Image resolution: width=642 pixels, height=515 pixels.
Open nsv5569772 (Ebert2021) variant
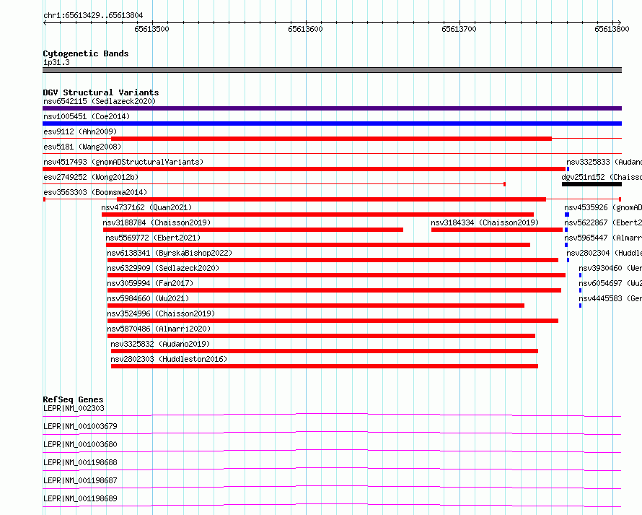(x=153, y=238)
